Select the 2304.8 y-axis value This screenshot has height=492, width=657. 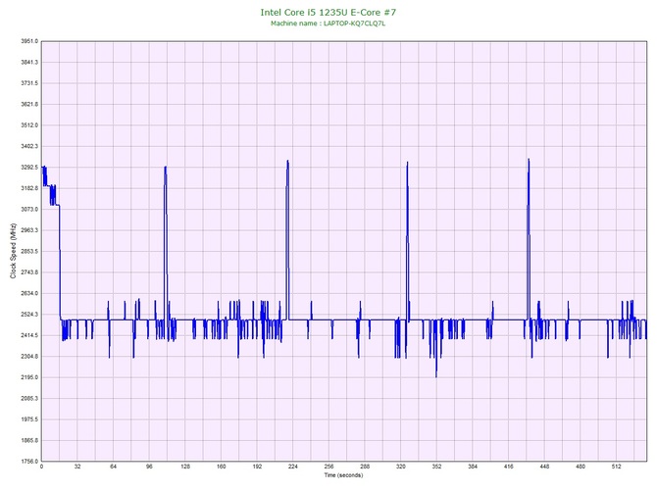tap(29, 357)
